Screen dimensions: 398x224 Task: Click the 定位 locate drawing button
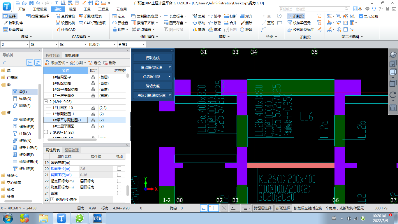(95, 63)
